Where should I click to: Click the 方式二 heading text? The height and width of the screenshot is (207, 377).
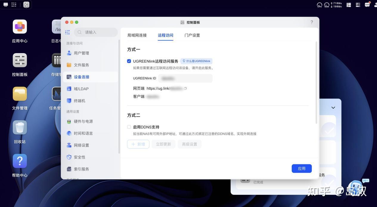pos(134,115)
